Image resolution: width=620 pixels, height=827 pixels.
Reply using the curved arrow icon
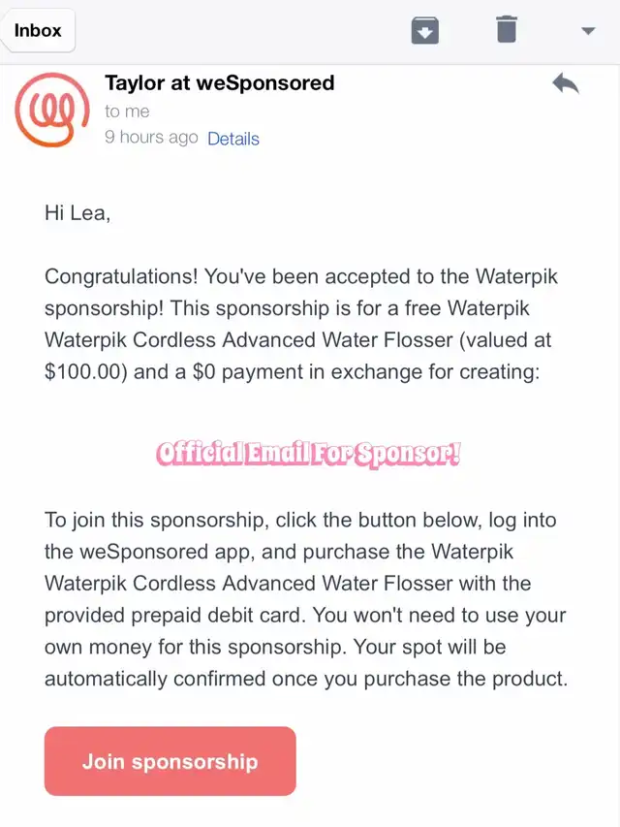(566, 83)
